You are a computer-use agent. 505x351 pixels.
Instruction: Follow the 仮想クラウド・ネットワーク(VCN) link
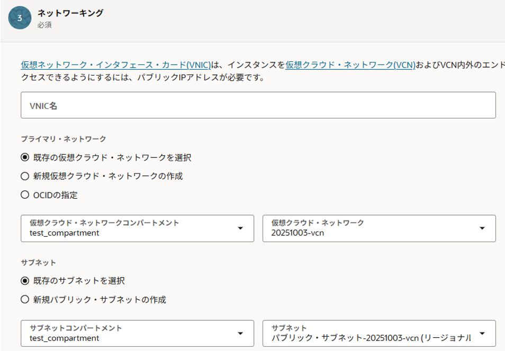click(x=350, y=65)
